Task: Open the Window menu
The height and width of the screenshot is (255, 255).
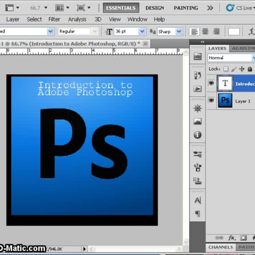Action: (x=137, y=19)
